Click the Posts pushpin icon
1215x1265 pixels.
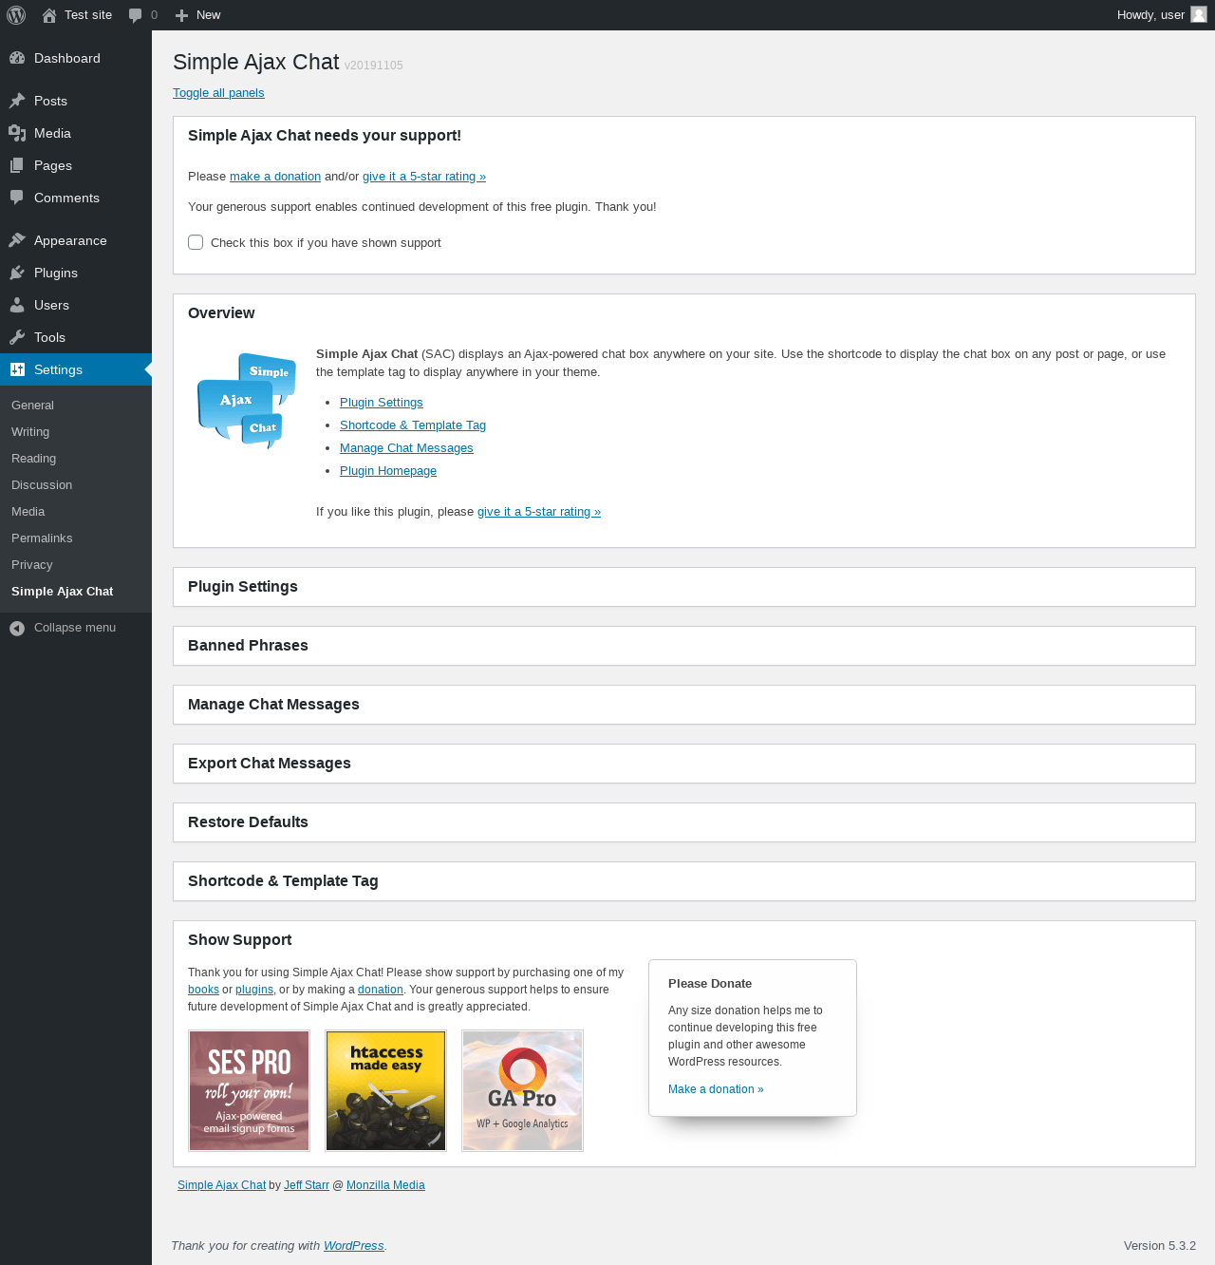(x=17, y=101)
